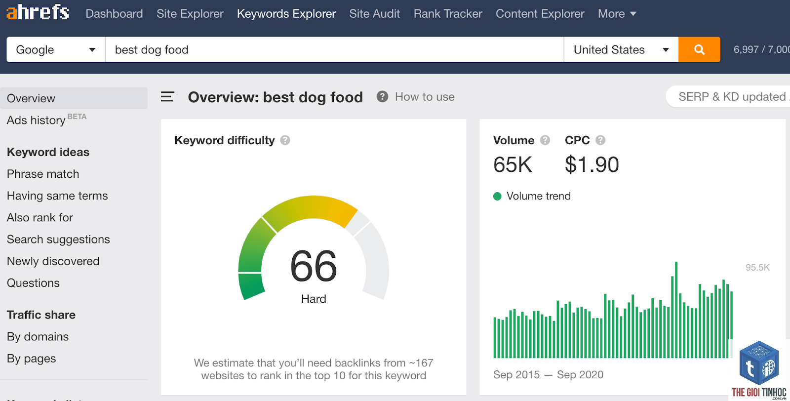Click the How to use link
Image resolution: width=790 pixels, height=401 pixels.
[x=425, y=97]
